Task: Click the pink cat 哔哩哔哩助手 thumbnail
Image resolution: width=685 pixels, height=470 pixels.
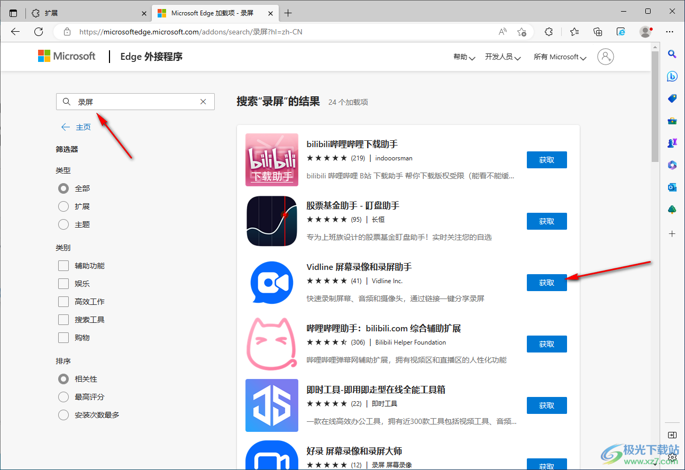Action: [272, 344]
